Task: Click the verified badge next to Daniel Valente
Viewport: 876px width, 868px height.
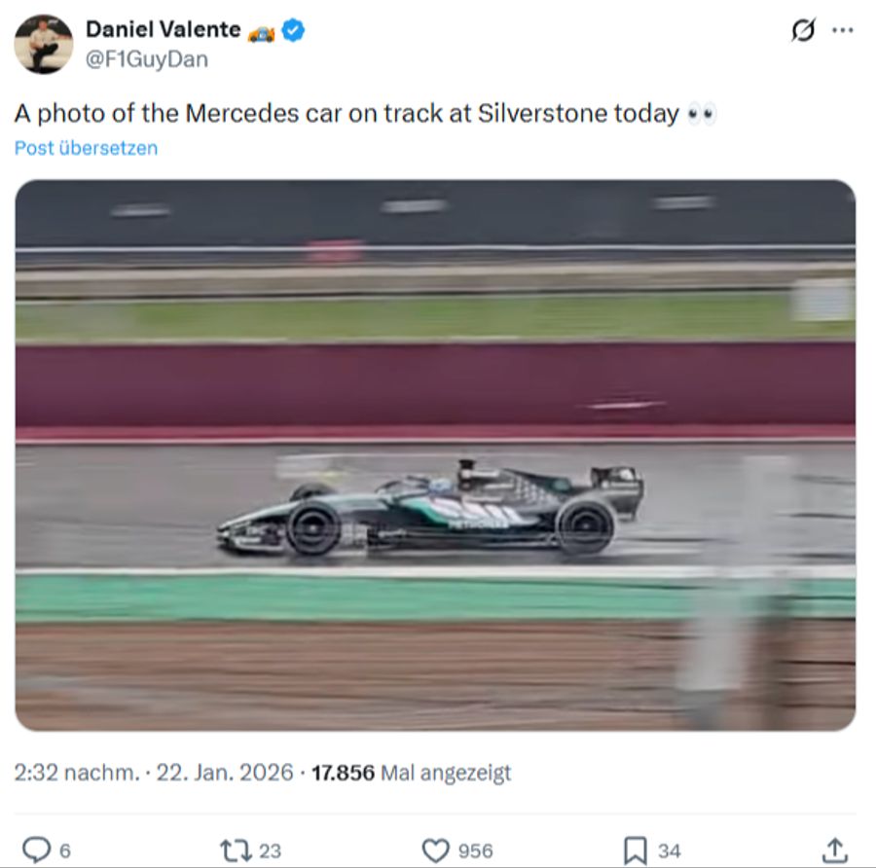Action: pos(294,29)
